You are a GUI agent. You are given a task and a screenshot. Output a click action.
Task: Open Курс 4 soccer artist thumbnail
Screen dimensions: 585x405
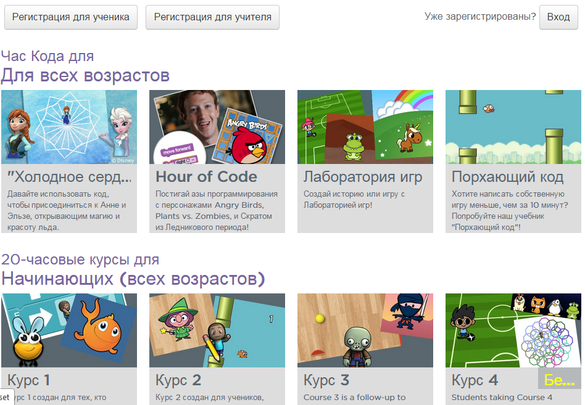[513, 330]
